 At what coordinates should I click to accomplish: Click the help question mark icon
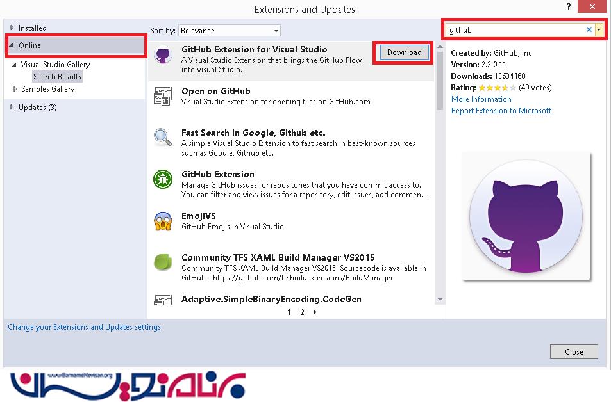(x=567, y=7)
